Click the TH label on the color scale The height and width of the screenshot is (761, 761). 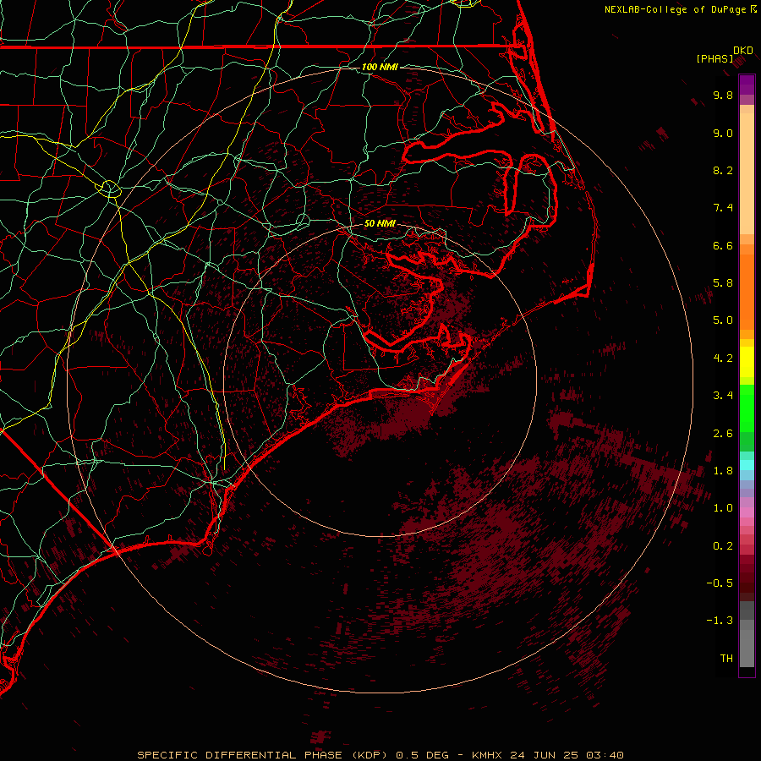click(x=726, y=659)
